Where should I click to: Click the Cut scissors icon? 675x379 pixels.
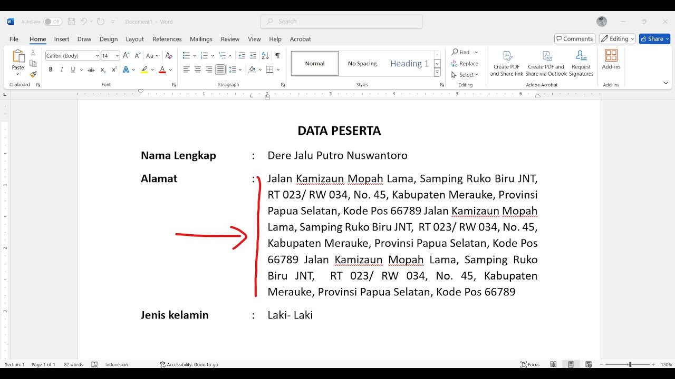pos(33,53)
